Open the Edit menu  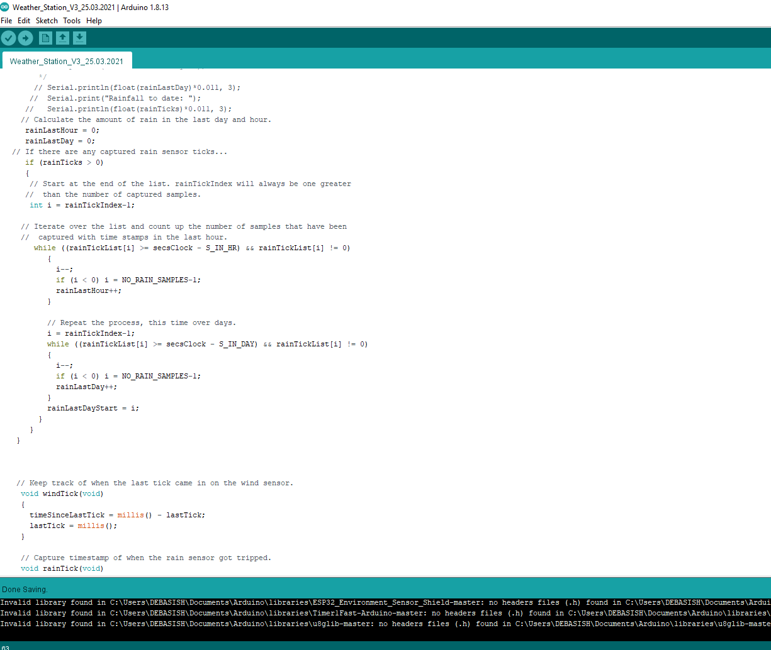pos(24,21)
